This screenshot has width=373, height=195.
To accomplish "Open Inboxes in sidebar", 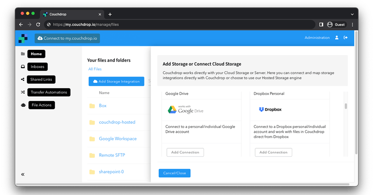I will (37, 67).
